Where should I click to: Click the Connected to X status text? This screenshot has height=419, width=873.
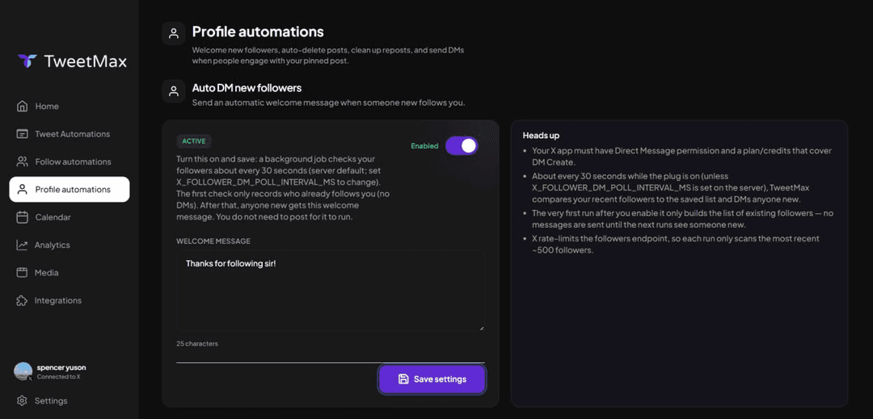point(58,377)
